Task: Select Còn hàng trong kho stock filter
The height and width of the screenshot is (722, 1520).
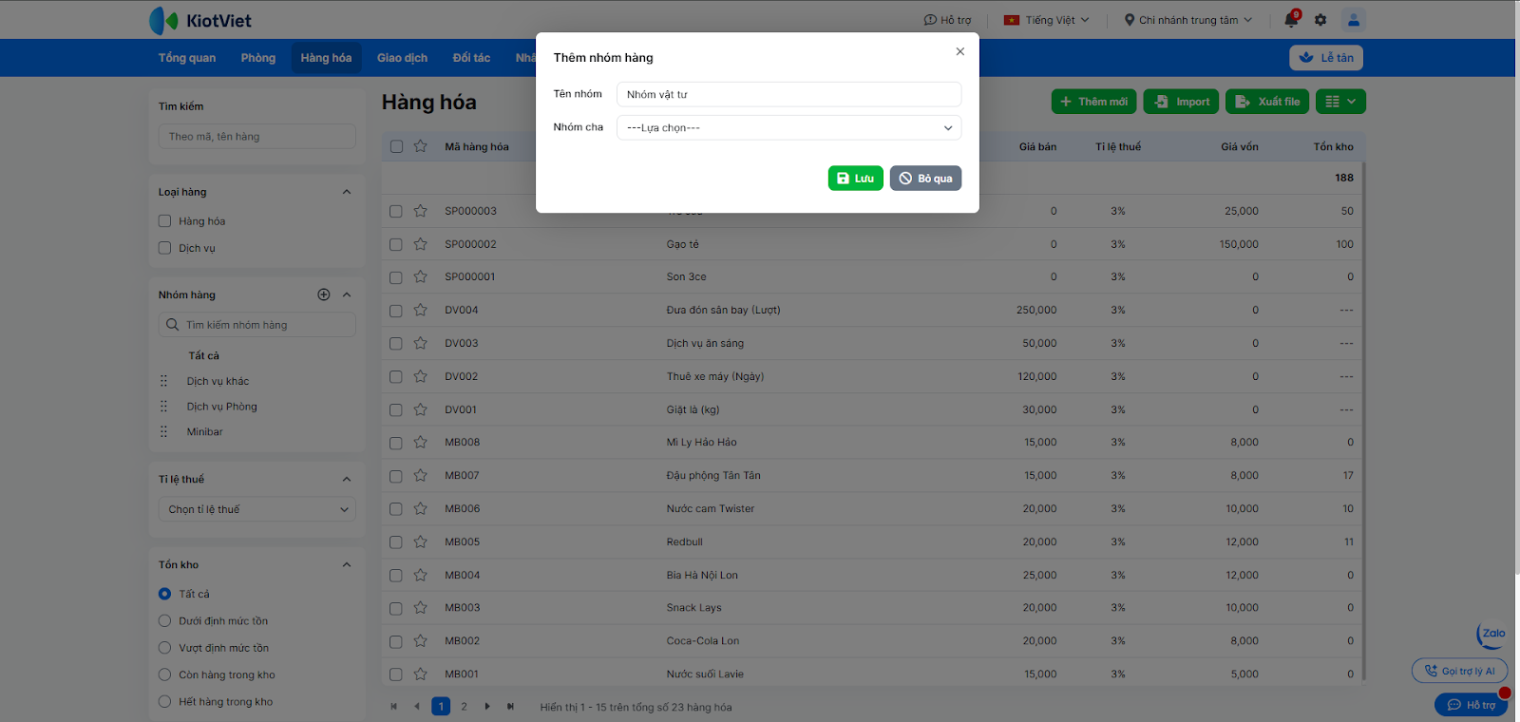Action: (164, 674)
